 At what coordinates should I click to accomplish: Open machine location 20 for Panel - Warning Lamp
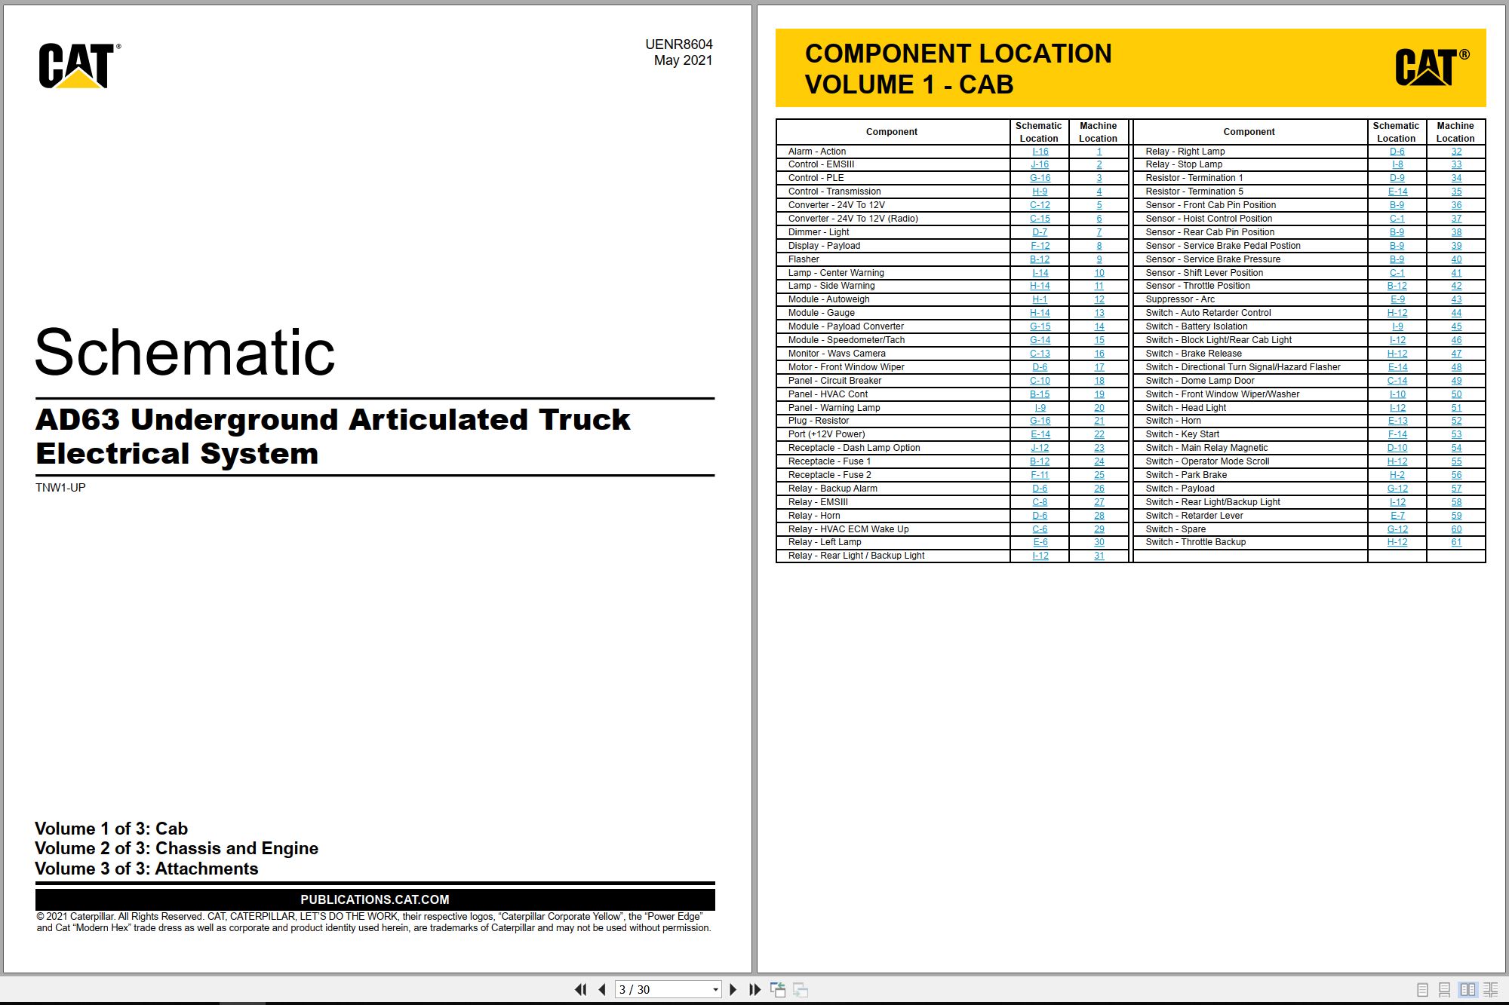tap(1099, 408)
